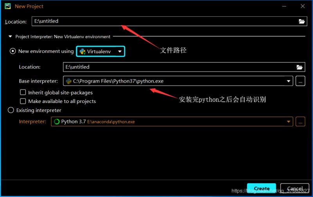Click the PyCharm logo icon in title bar

coord(7,6)
